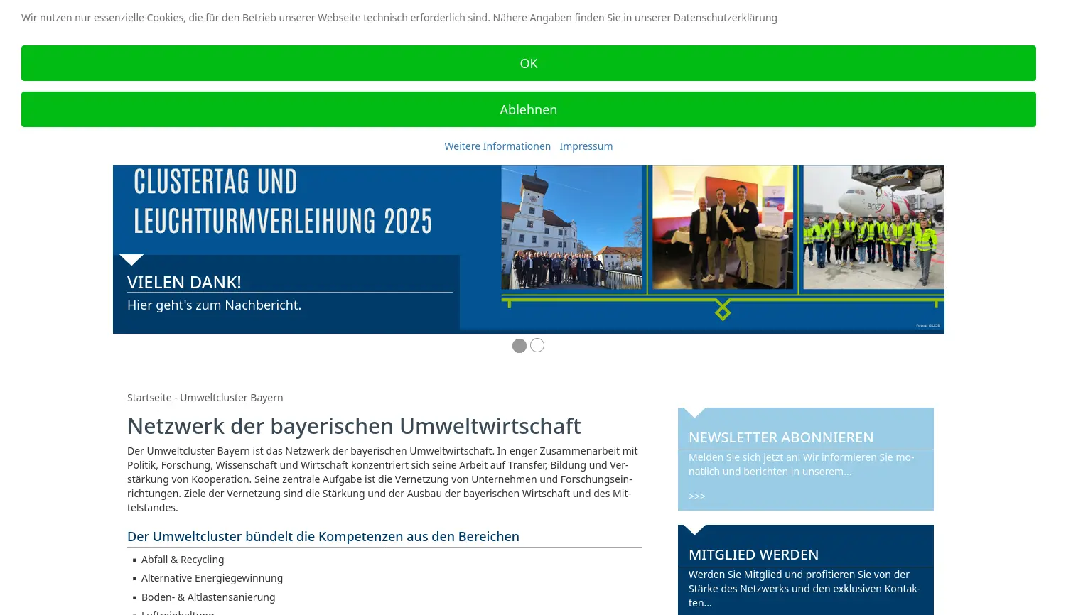Select 'Alternative Energiegewinnung' from the list

[212, 577]
